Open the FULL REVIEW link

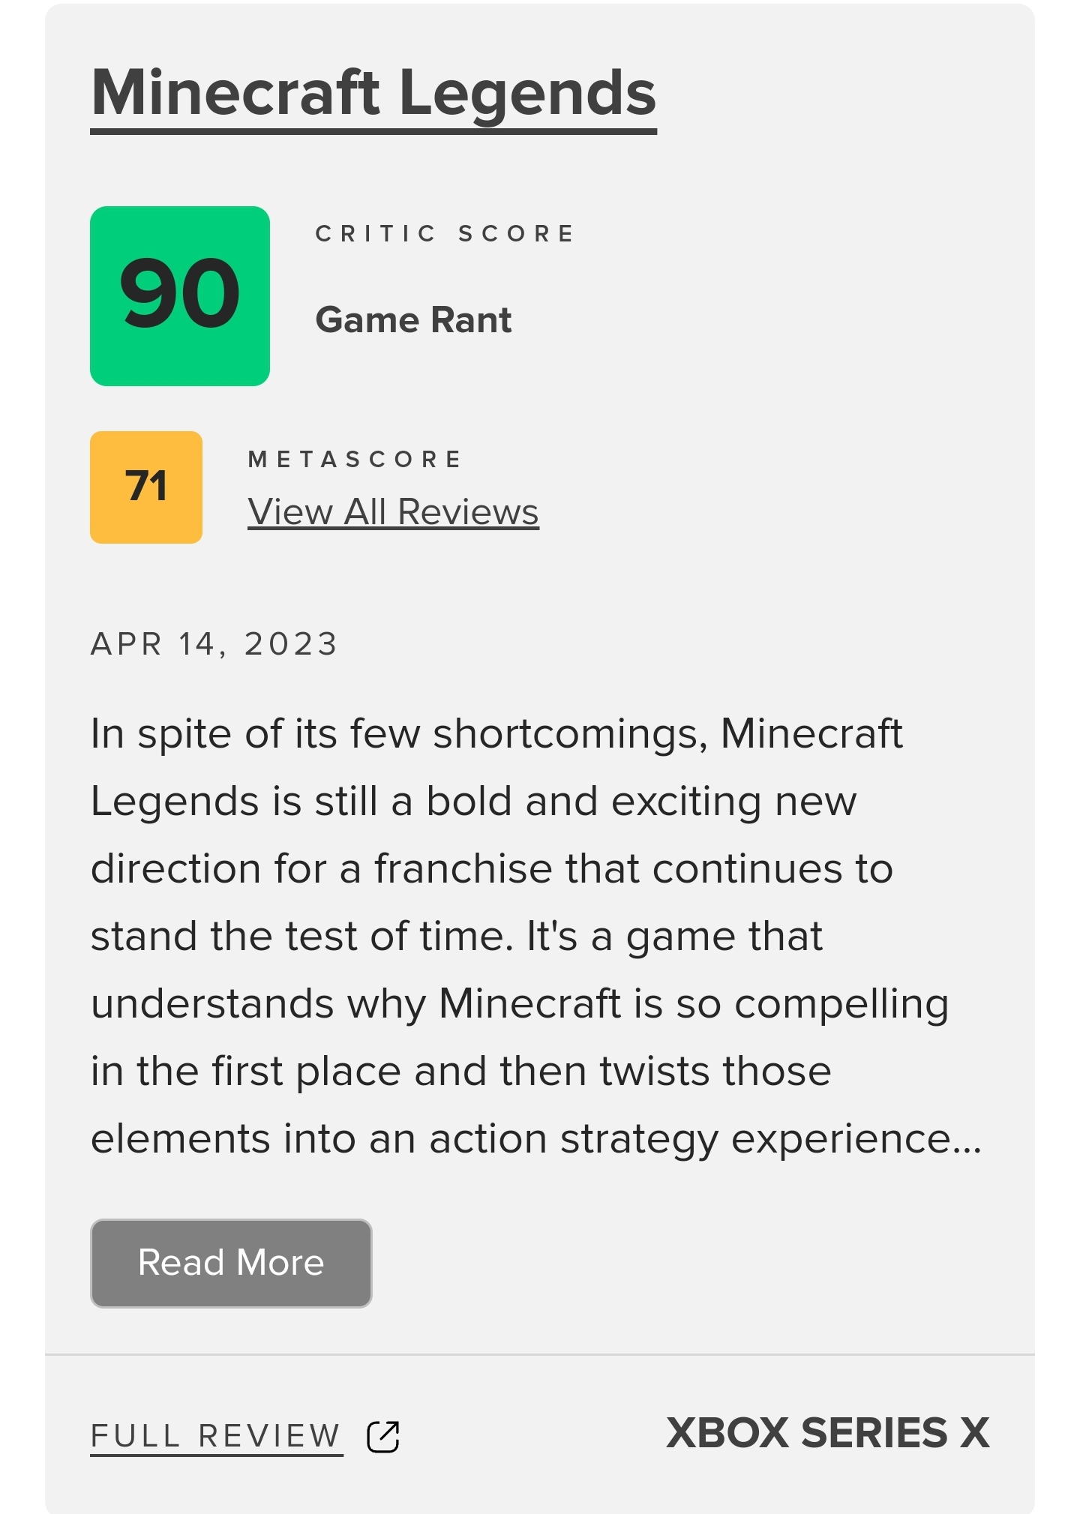point(216,1437)
